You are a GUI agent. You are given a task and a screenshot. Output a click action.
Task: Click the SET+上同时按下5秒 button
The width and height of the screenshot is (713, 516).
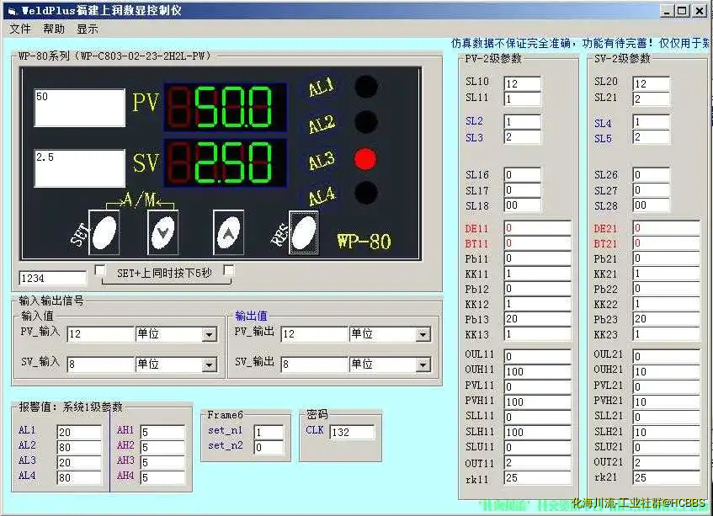point(165,274)
